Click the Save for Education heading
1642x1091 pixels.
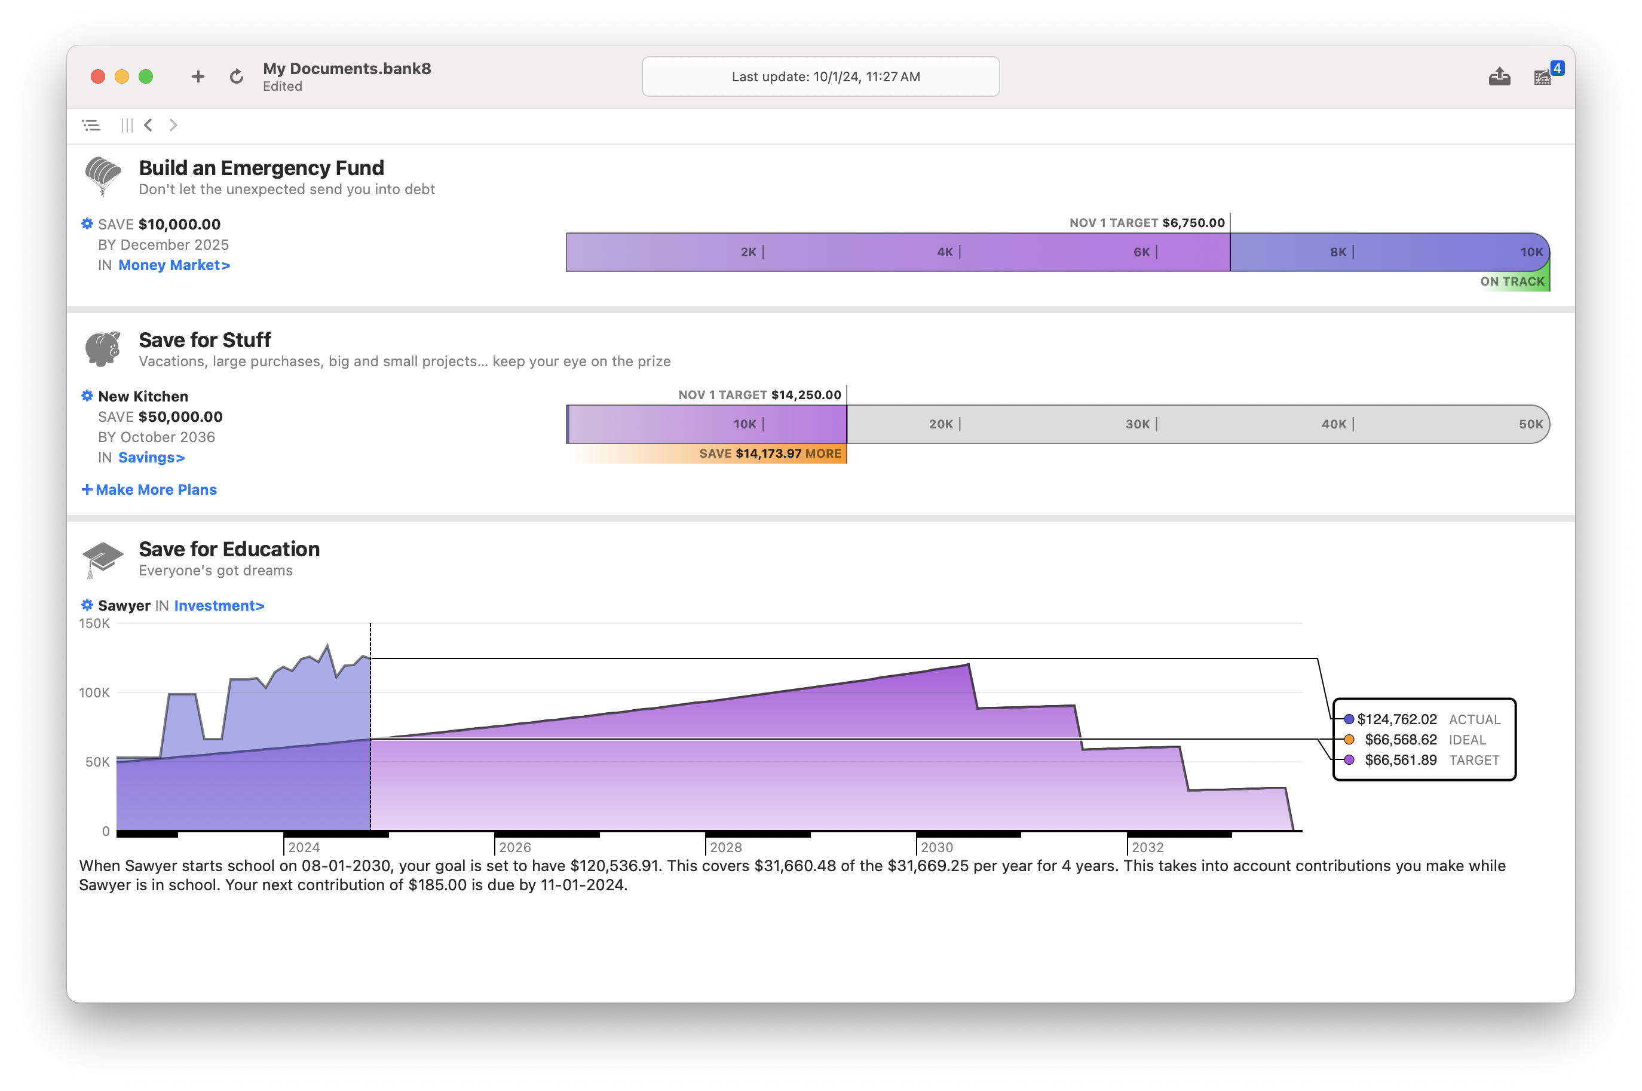pos(229,549)
